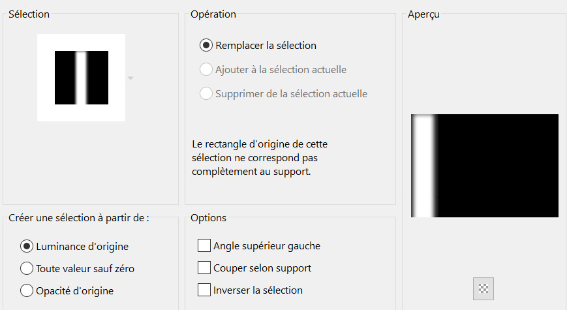Select Opacité d'origine radio button

pos(27,290)
